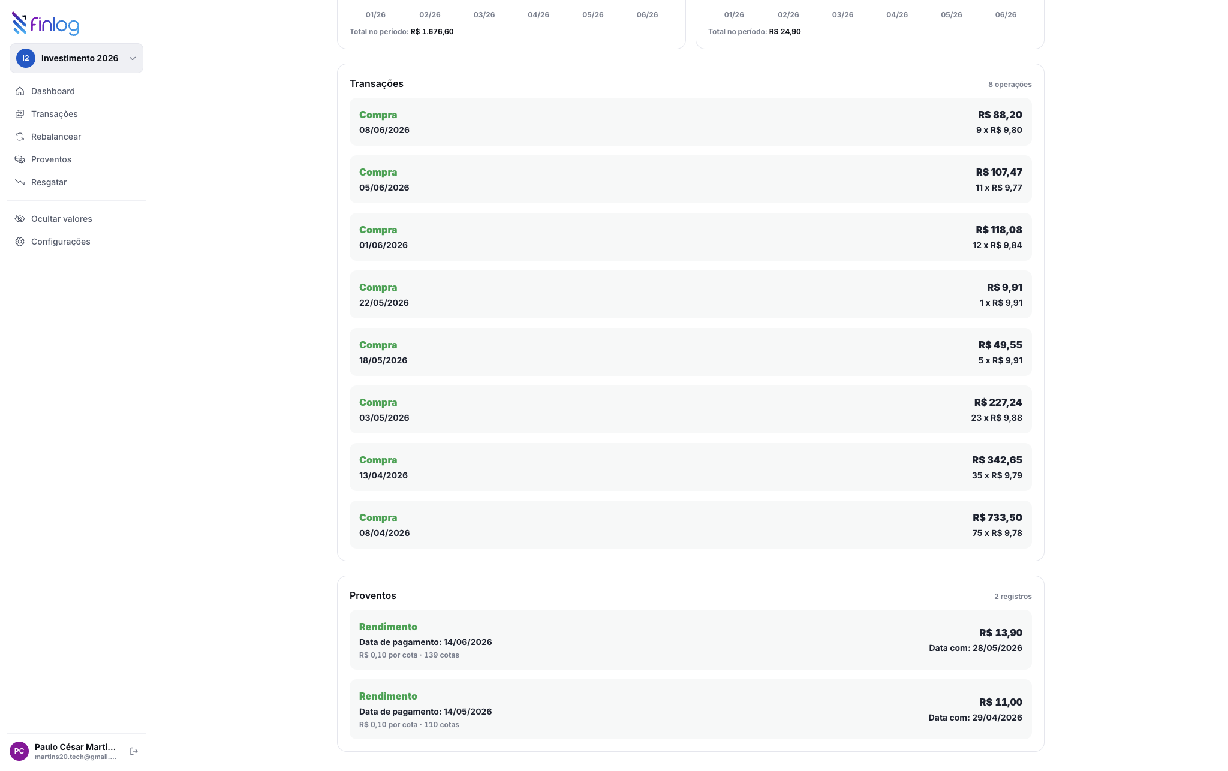
Task: Open the Resgatar menu item
Action: (76, 182)
